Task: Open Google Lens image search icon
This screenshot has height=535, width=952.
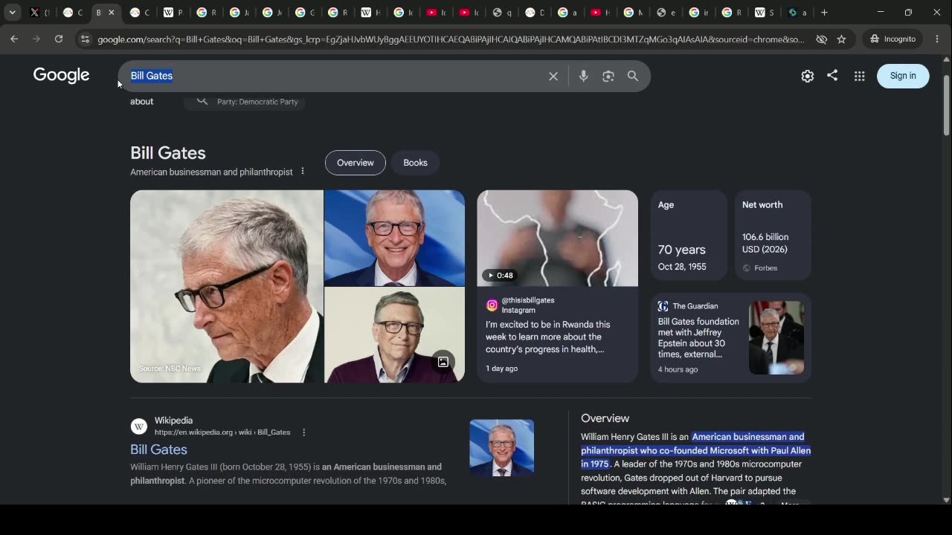Action: tap(608, 76)
